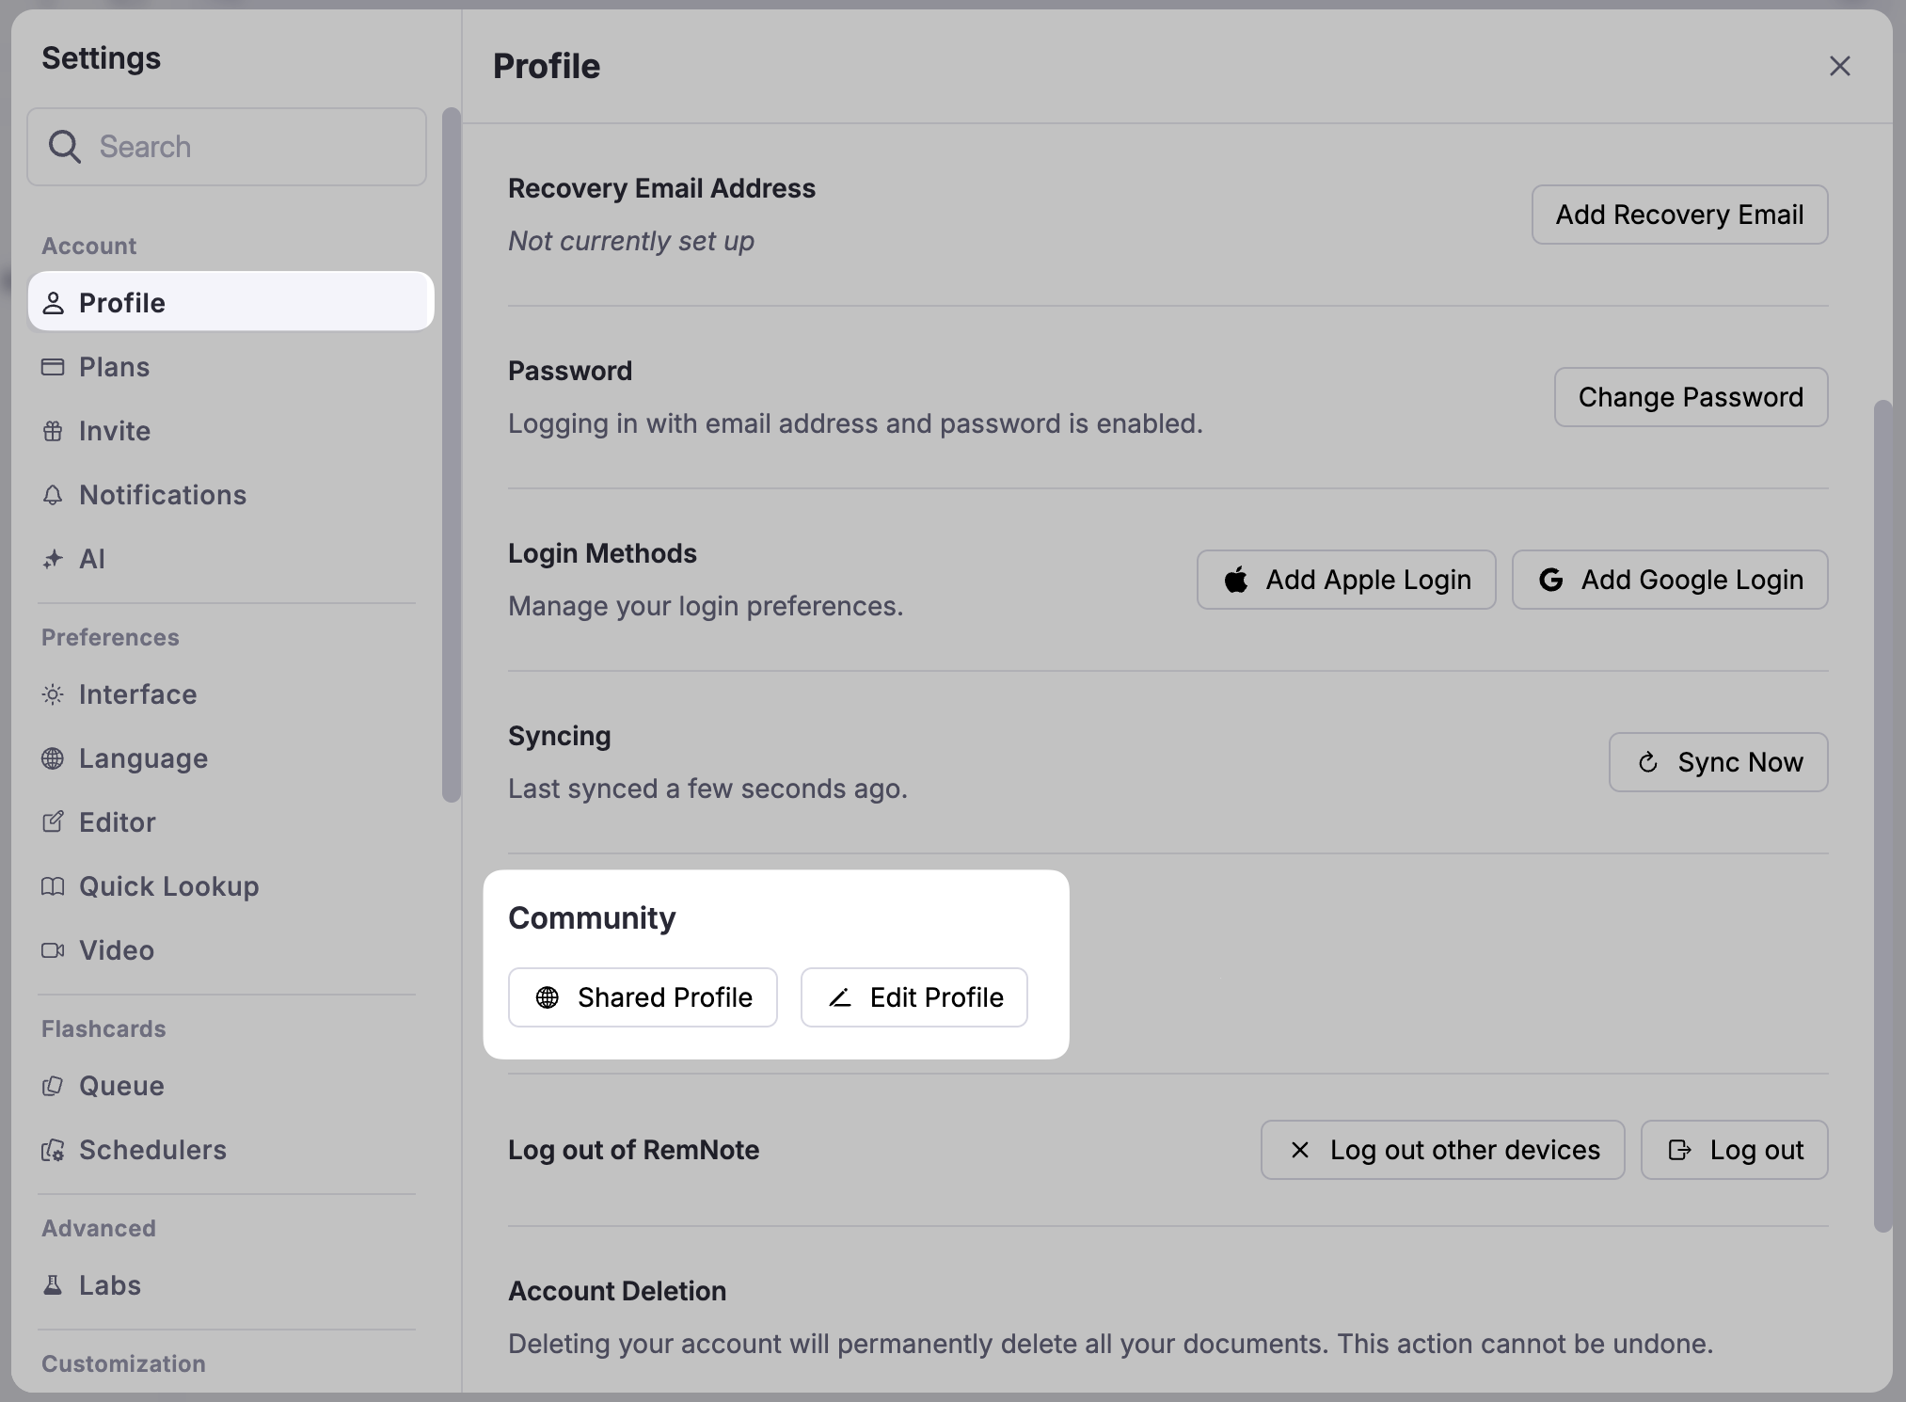Click Change Password button
The image size is (1906, 1402).
coord(1691,397)
